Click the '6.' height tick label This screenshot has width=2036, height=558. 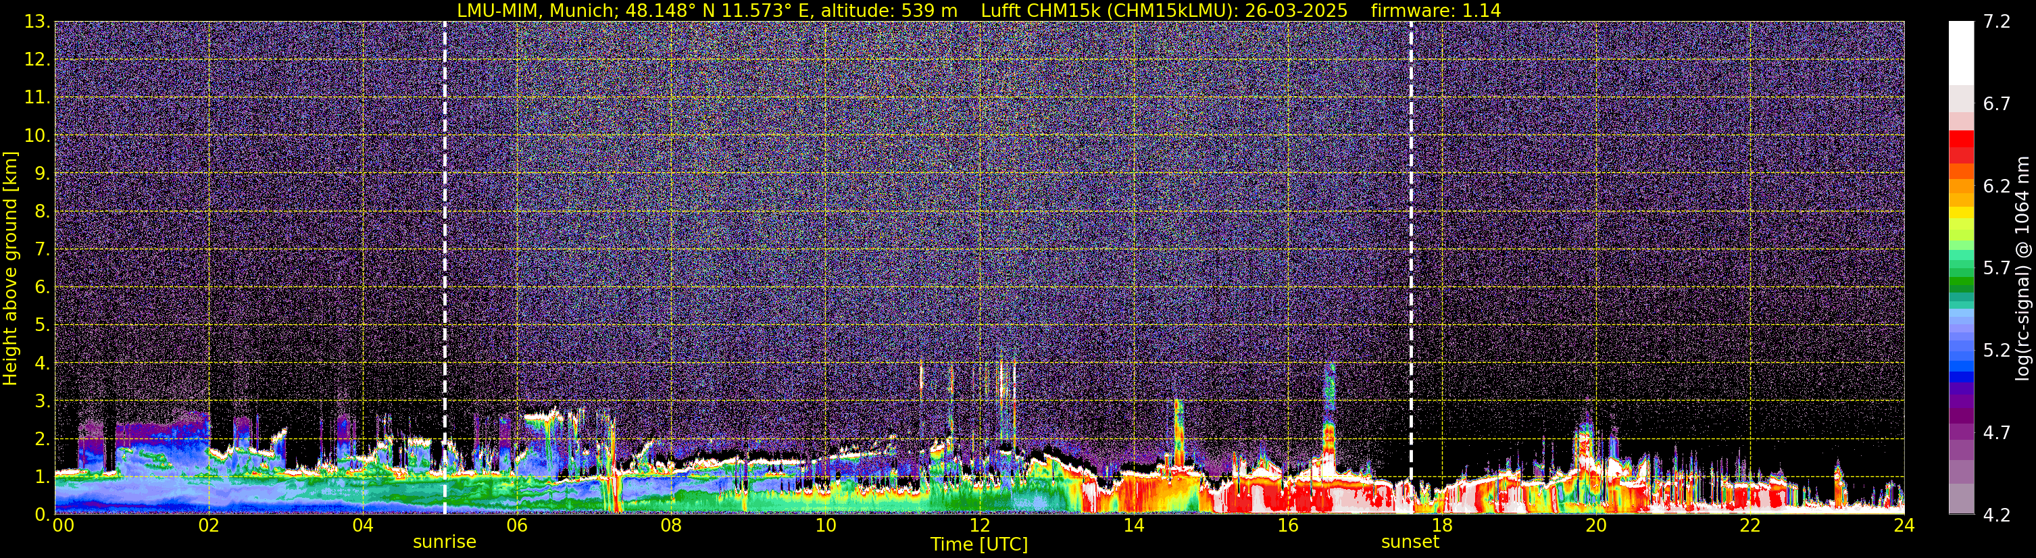coord(41,287)
